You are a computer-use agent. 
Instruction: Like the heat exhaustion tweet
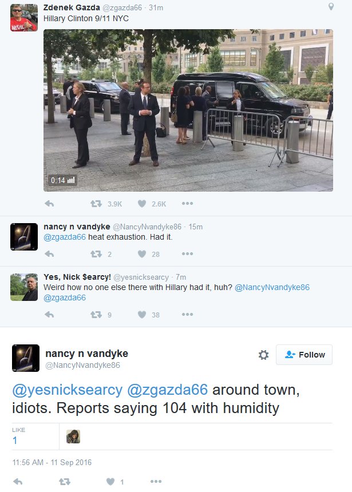pos(142,254)
